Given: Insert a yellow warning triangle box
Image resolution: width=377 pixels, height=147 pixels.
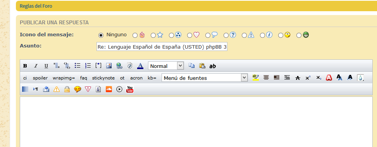Looking at the screenshot, I should point(57,89).
